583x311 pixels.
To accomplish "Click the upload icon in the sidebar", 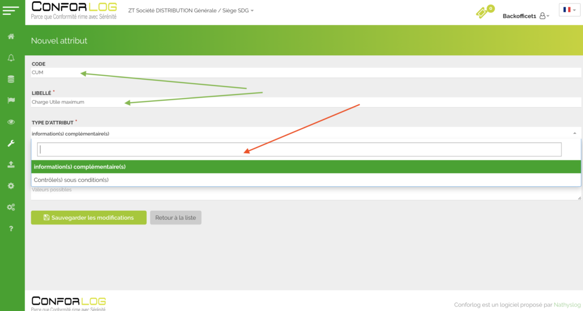I will click(x=11, y=165).
